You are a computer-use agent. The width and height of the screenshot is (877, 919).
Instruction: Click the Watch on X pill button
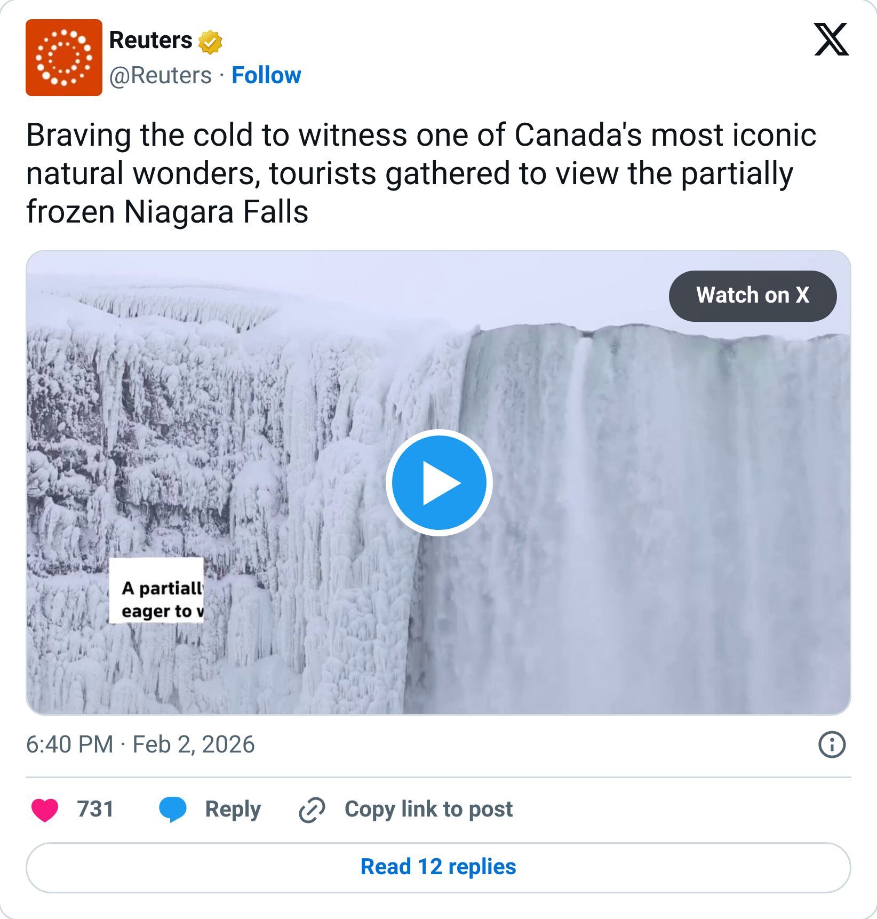click(x=753, y=295)
